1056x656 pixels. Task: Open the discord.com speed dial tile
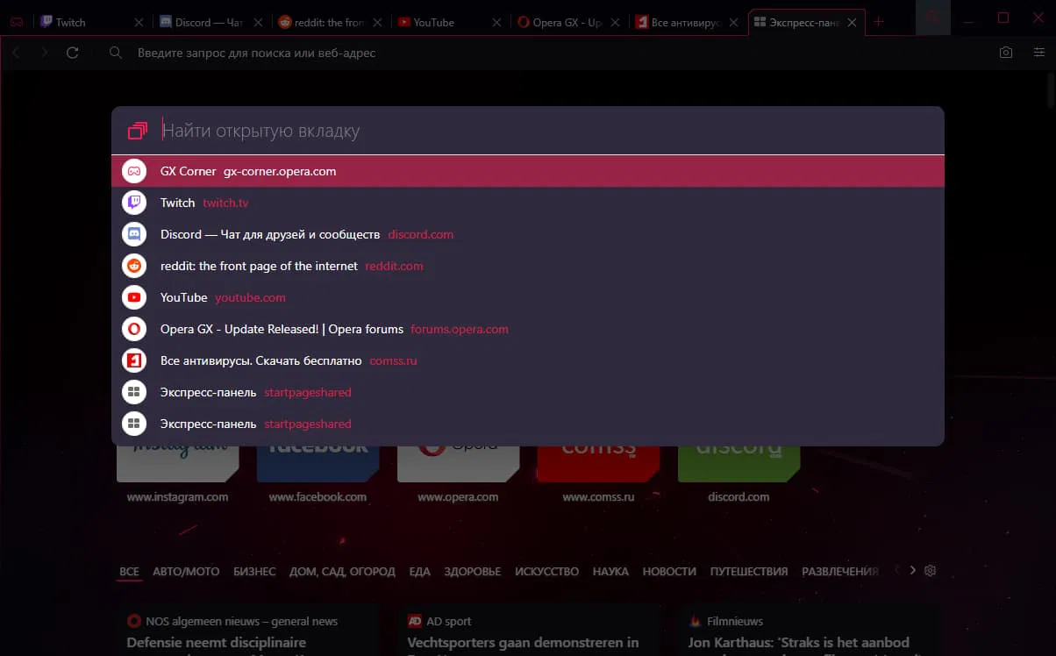click(738, 465)
